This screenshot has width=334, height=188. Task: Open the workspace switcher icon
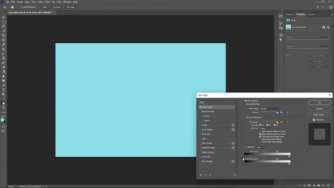323,7
